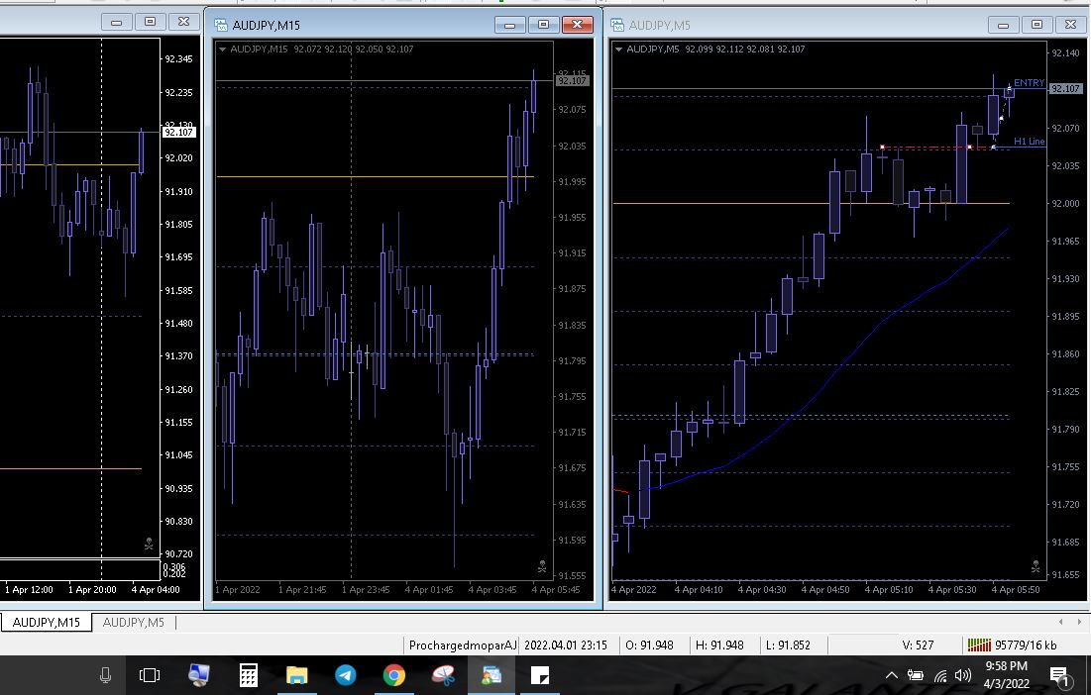Click the 92.107 price tag on the M15 chart
This screenshot has height=695, width=1091.
click(x=572, y=81)
